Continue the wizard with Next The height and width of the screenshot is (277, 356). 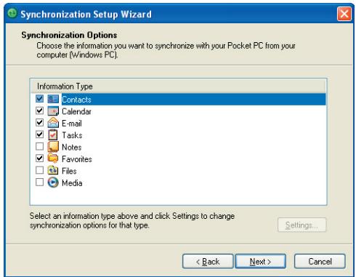click(x=261, y=261)
